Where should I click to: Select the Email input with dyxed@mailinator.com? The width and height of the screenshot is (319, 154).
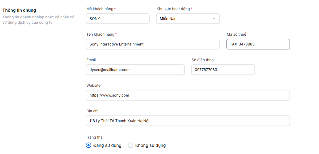(135, 70)
